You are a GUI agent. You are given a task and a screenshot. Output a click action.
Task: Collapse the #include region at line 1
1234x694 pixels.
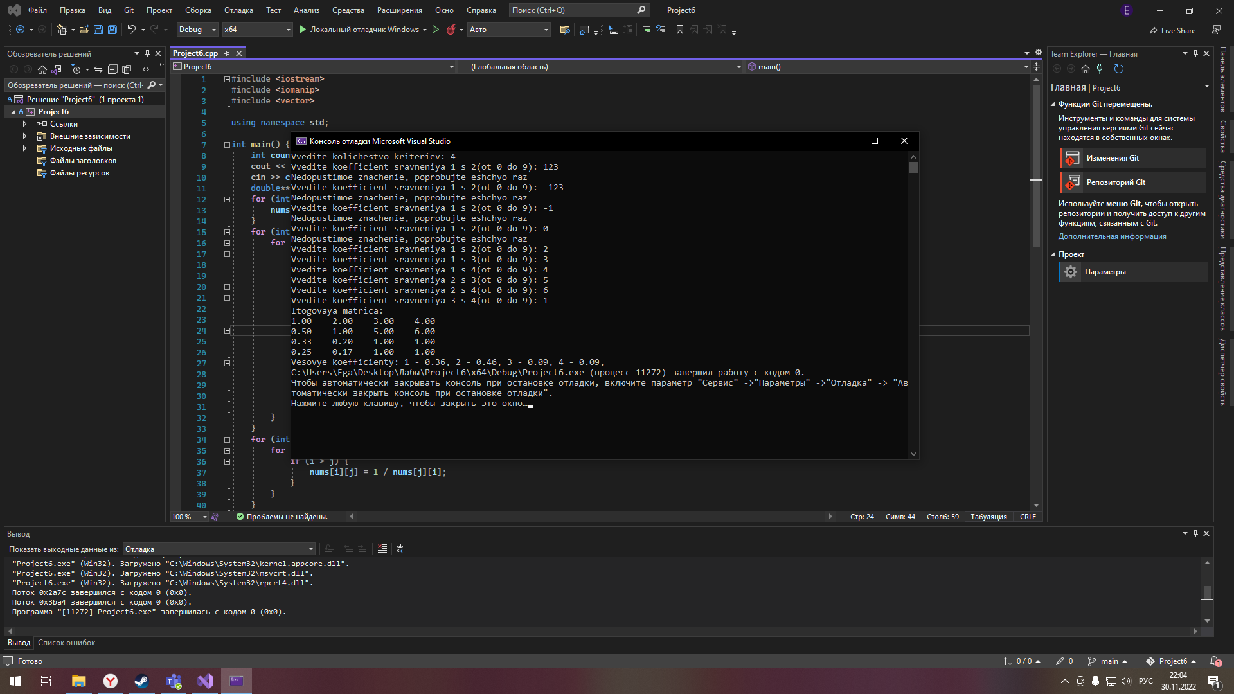coord(227,79)
